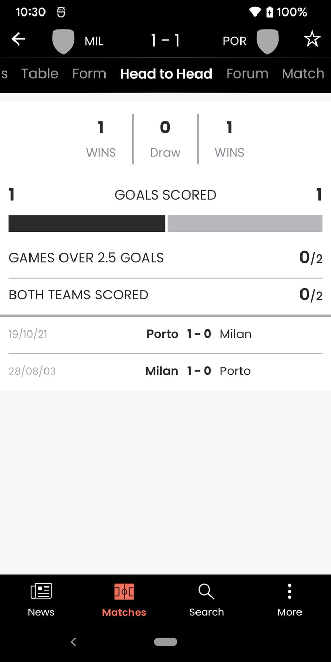This screenshot has width=331, height=662.
Task: Select the Matches icon in bottom navigation
Action: [x=124, y=599]
